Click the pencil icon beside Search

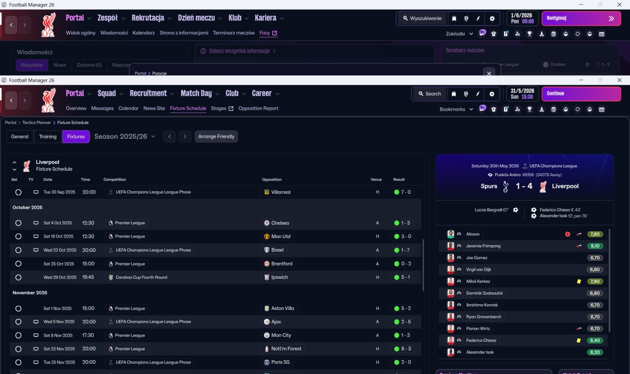[x=478, y=93]
